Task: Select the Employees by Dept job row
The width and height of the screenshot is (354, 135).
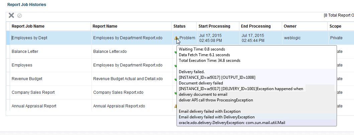Action: point(180,38)
